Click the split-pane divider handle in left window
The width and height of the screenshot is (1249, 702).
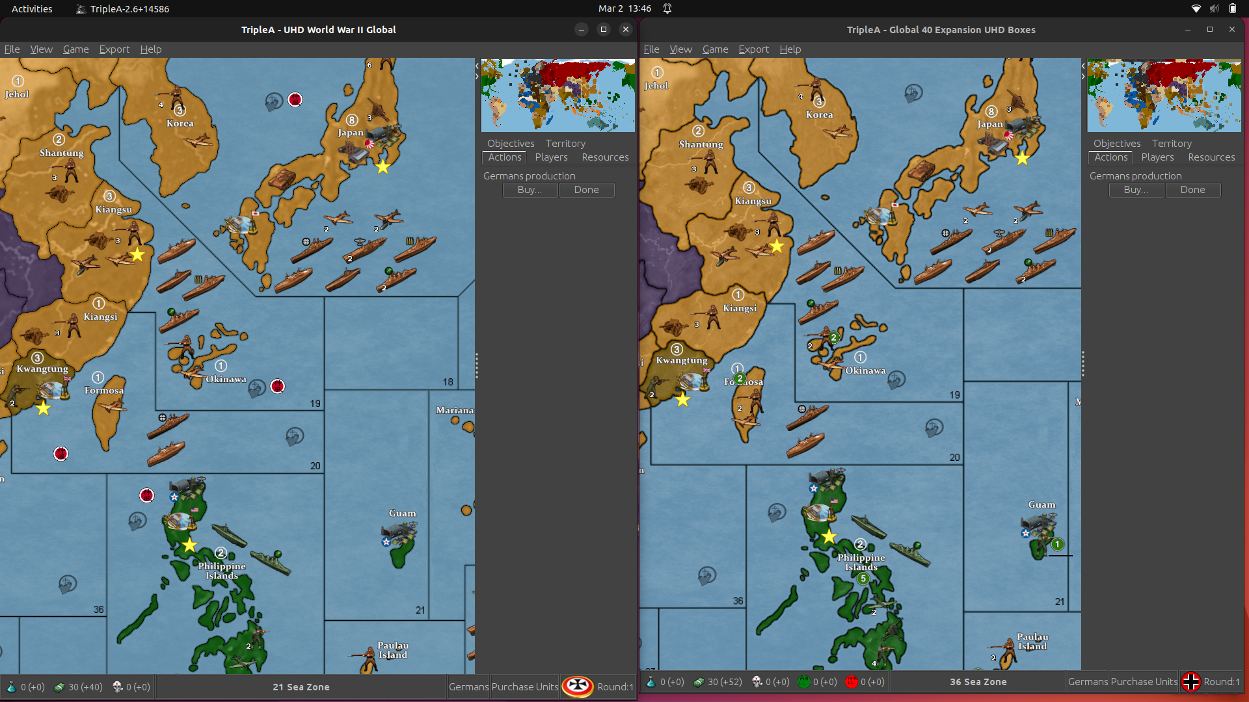point(477,366)
